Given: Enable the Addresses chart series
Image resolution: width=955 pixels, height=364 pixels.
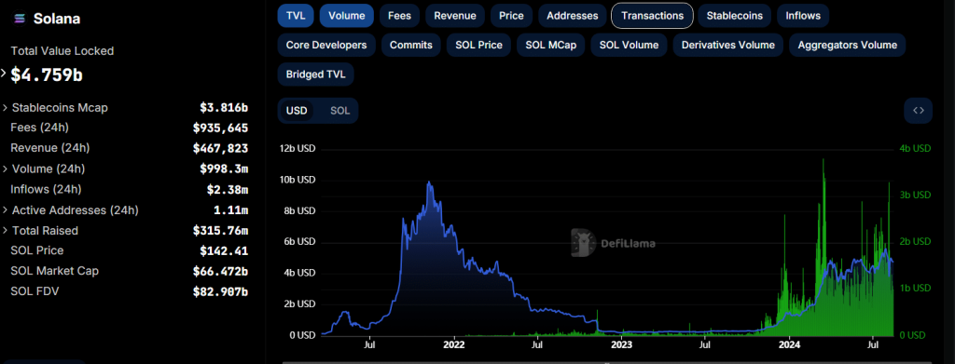Looking at the screenshot, I should click(x=572, y=16).
